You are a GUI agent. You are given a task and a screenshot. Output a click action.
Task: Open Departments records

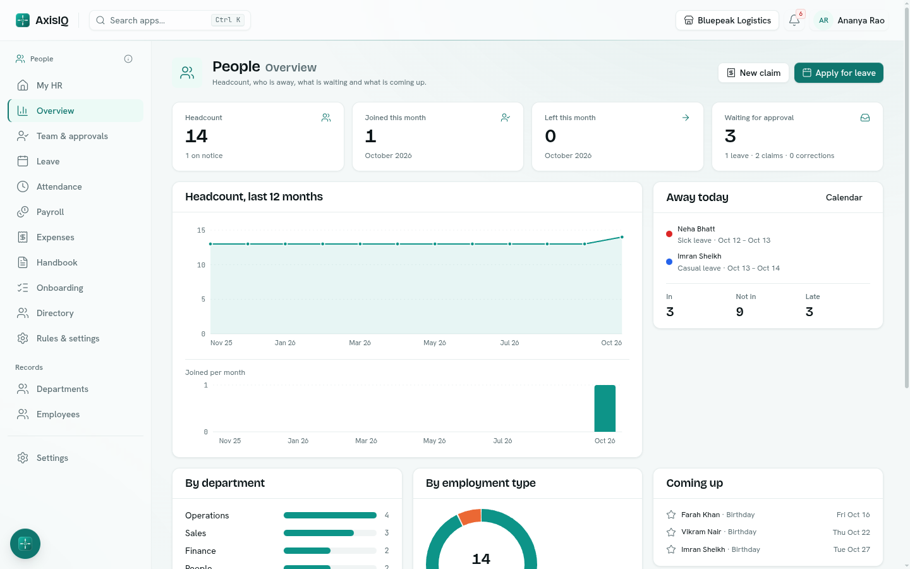pos(76,389)
